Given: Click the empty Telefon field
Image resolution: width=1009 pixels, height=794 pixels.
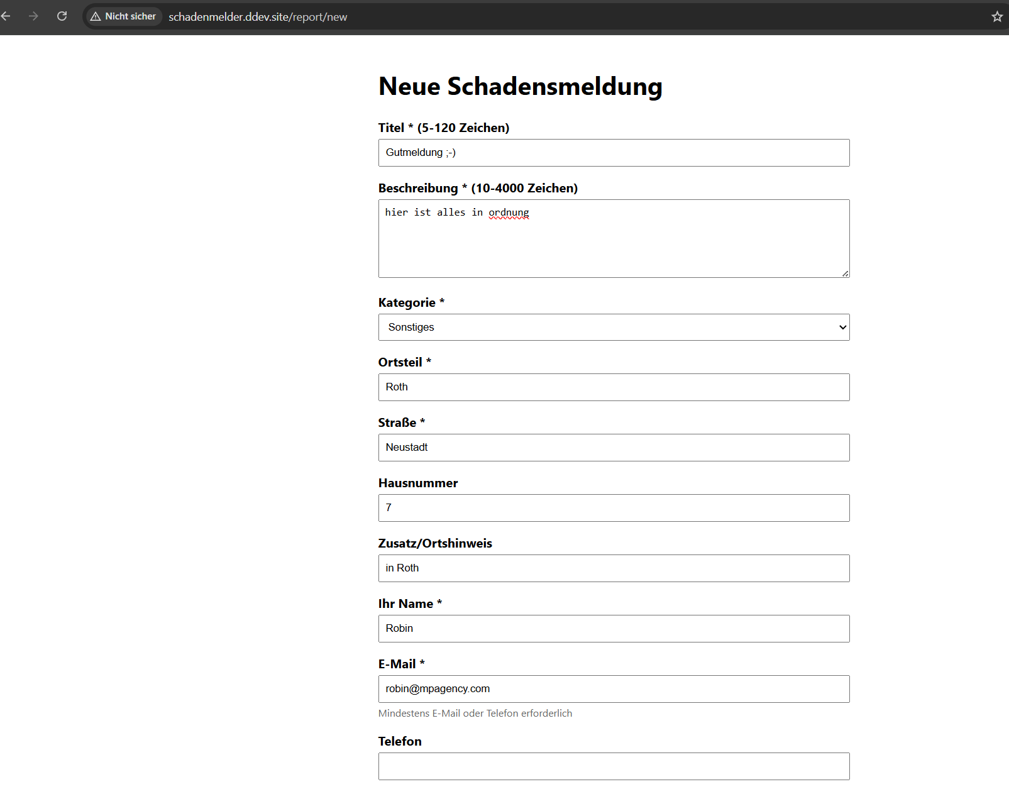Looking at the screenshot, I should [x=614, y=766].
